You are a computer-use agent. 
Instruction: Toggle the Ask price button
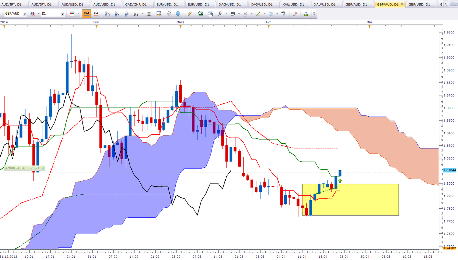click(x=96, y=14)
